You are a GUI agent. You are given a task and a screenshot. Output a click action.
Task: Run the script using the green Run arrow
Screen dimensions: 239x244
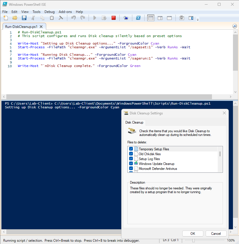pyautogui.click(x=95, y=18)
